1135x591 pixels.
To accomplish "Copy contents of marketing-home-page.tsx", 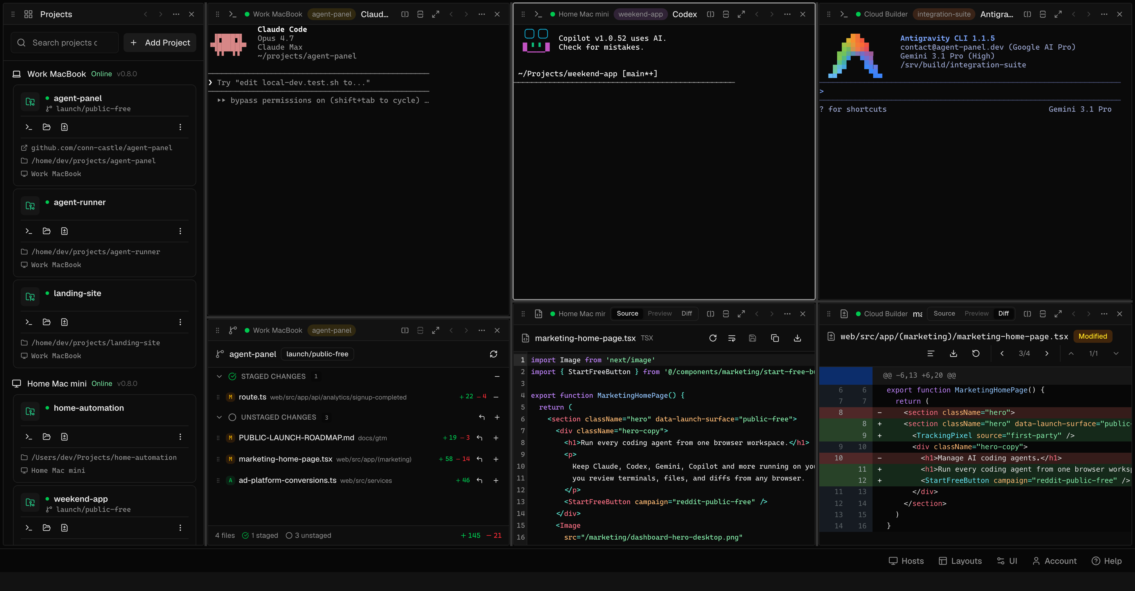I will (x=775, y=338).
